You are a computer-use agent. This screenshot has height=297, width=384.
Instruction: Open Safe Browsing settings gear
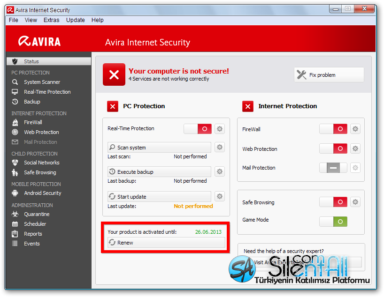coord(355,202)
